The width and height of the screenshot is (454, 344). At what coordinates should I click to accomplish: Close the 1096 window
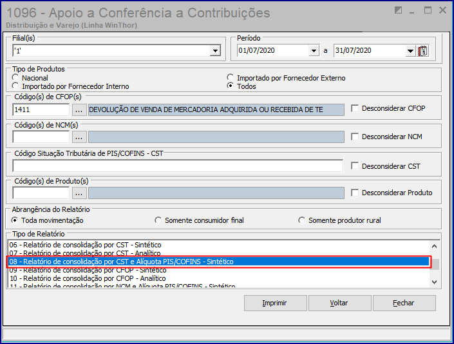click(442, 10)
